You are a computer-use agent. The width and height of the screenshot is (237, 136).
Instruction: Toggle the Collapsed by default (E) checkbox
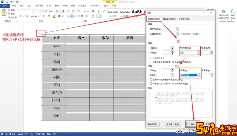182,34
